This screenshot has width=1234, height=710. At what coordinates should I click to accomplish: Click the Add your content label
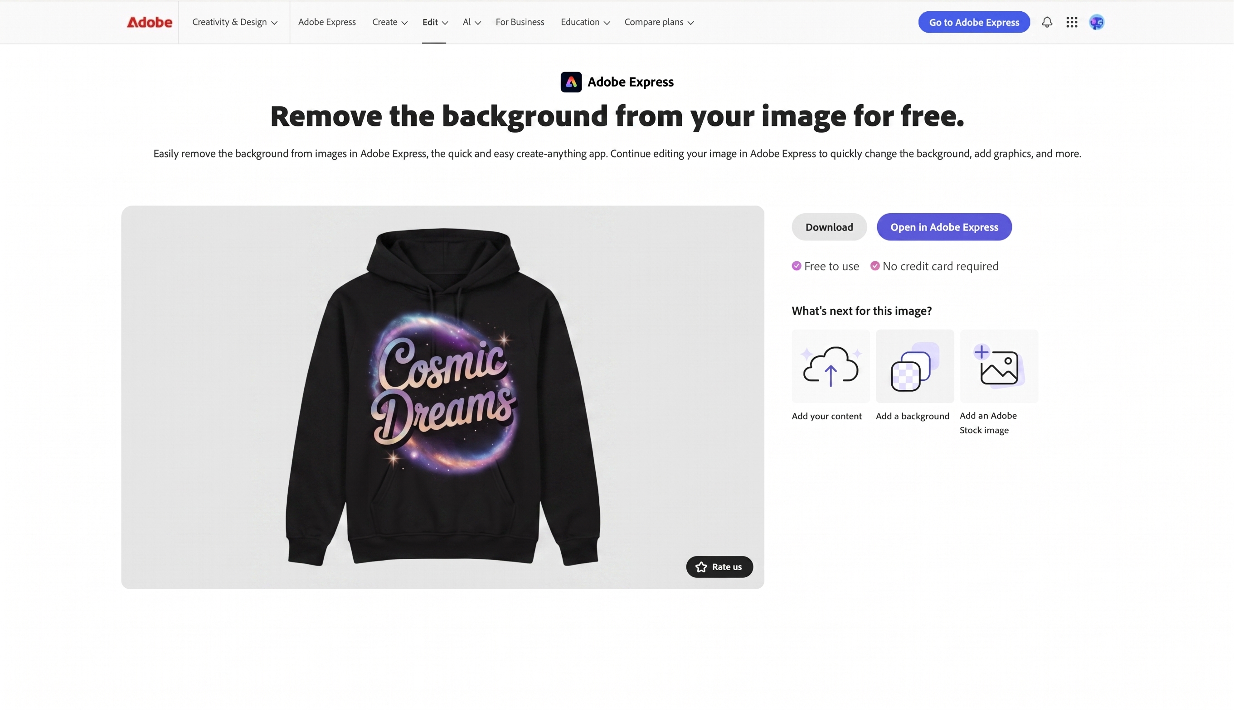point(827,416)
